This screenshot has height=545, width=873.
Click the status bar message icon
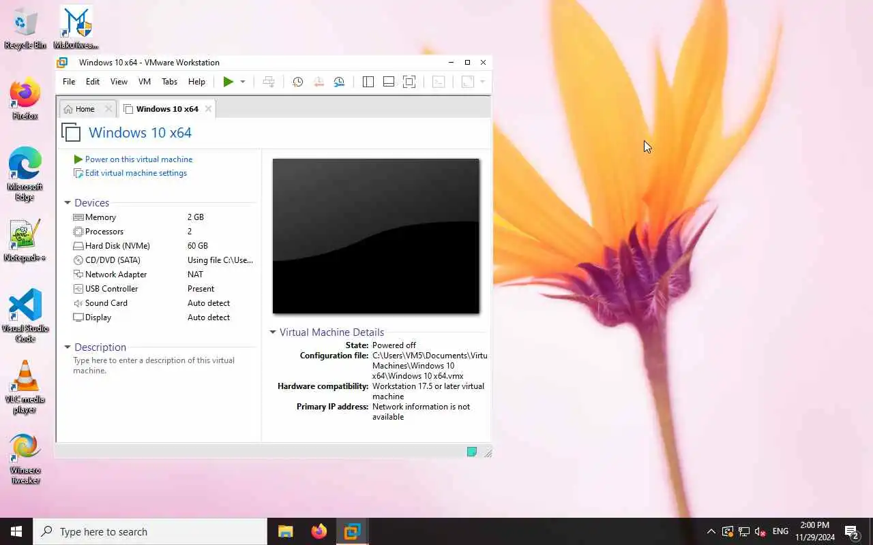pyautogui.click(x=471, y=452)
